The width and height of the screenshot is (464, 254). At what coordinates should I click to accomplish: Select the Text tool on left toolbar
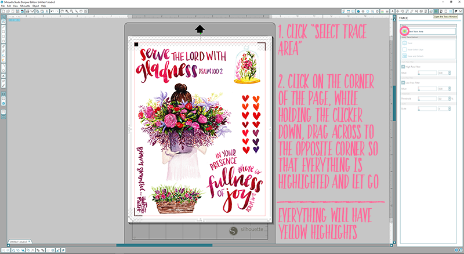[x=3, y=76]
